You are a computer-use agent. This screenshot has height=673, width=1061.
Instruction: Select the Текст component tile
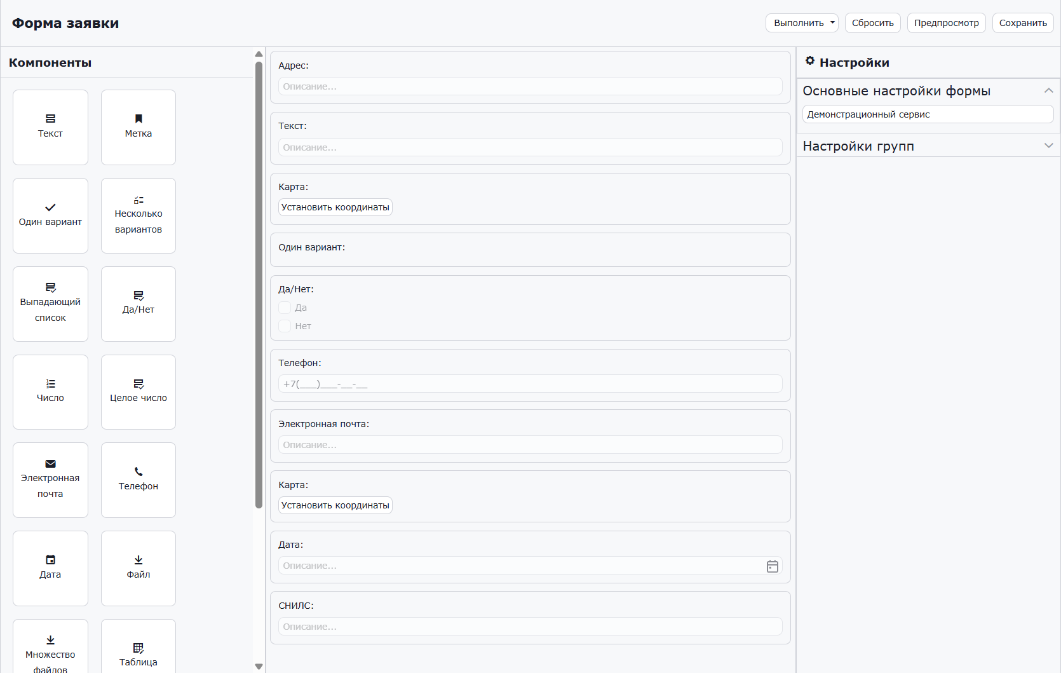click(50, 127)
